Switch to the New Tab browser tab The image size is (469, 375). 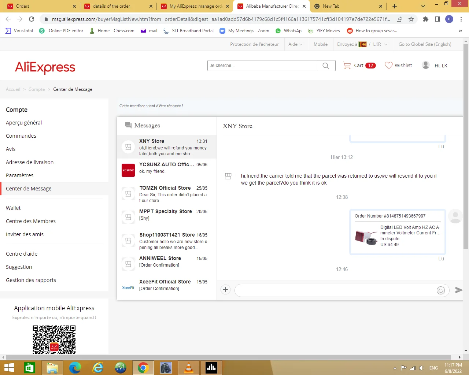click(348, 6)
